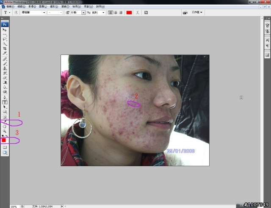
Task: Click the Photoshop Ps logo atop toolbox
Action: pos(5,25)
